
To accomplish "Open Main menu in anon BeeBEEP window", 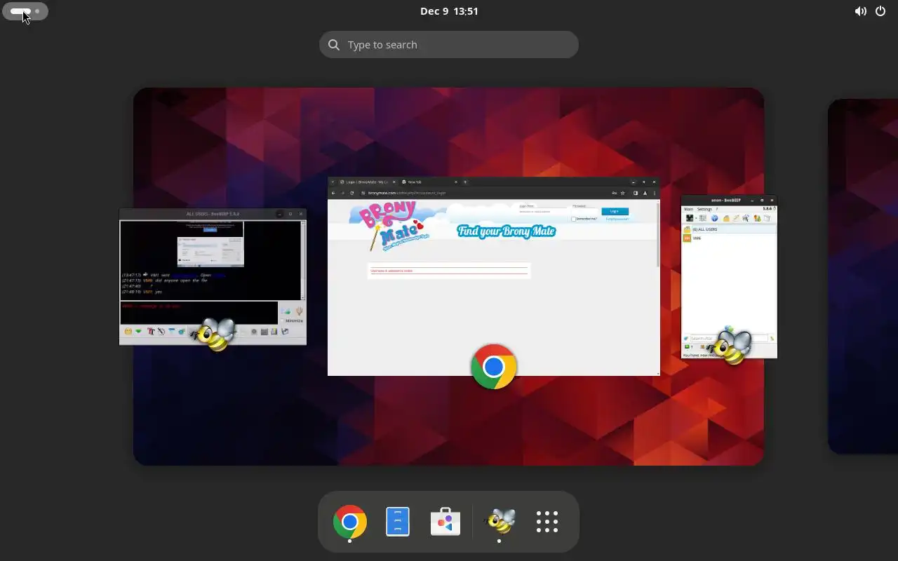I will [688, 209].
